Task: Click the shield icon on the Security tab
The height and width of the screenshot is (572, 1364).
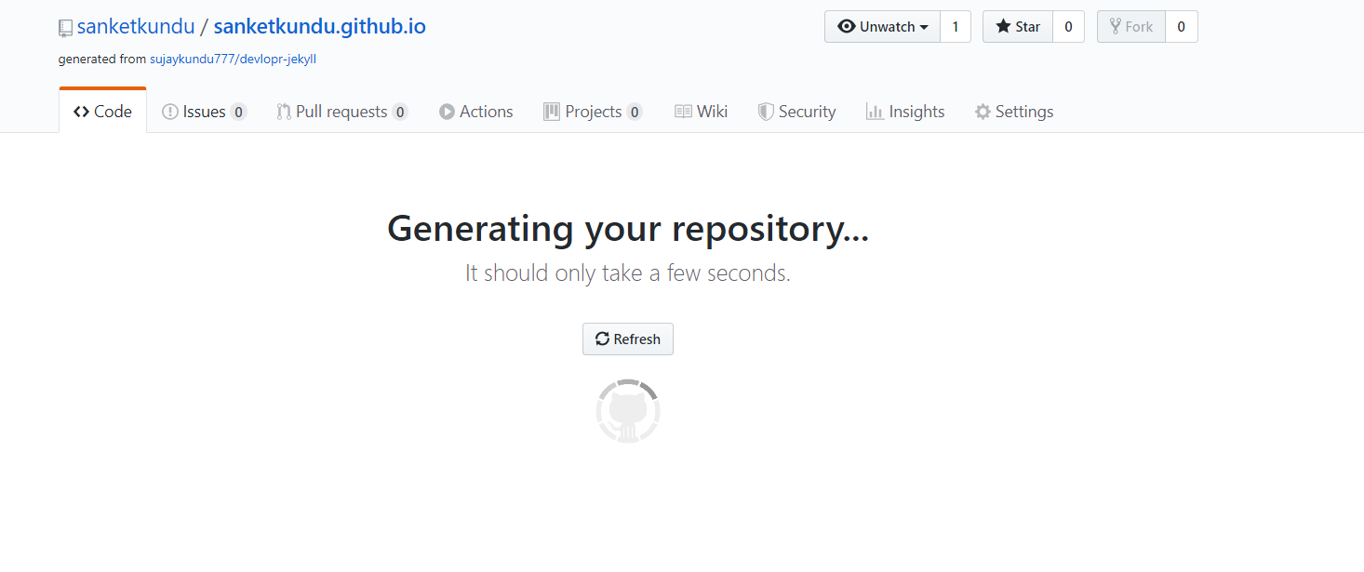Action: click(x=767, y=111)
